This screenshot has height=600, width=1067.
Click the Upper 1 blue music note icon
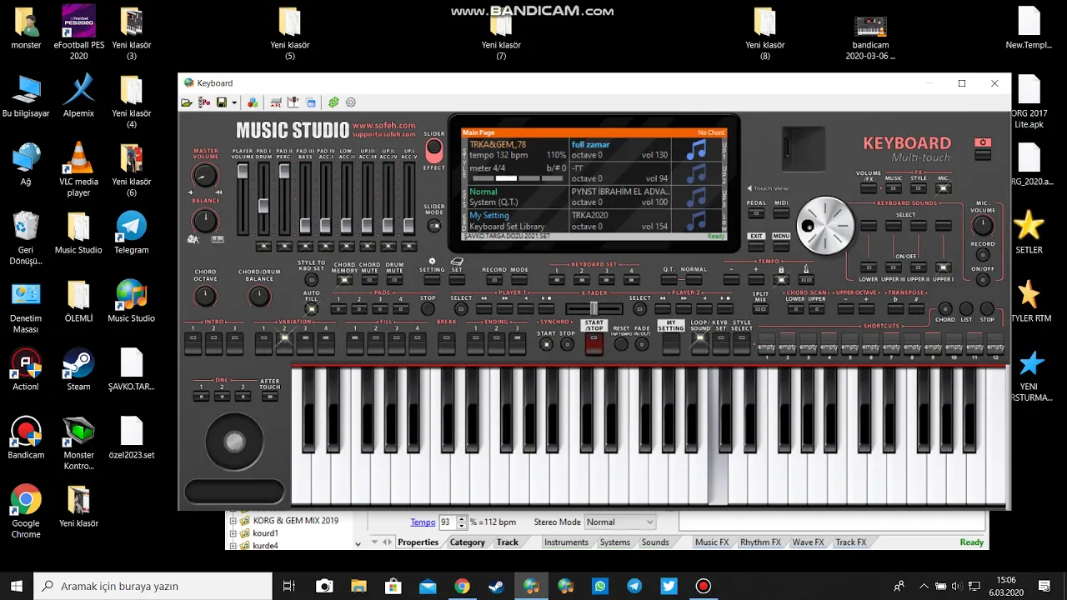[695, 150]
